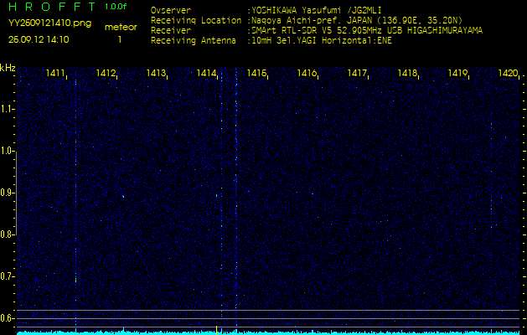Click the 1412 time marker
527x335 pixels.
(106, 74)
